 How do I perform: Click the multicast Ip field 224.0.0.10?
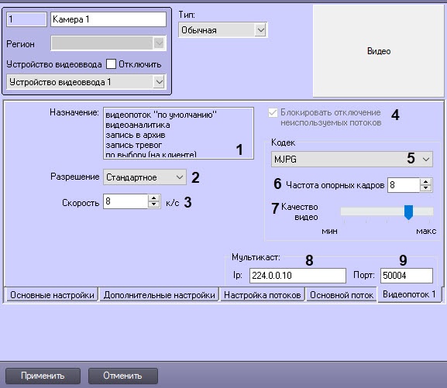point(297,276)
